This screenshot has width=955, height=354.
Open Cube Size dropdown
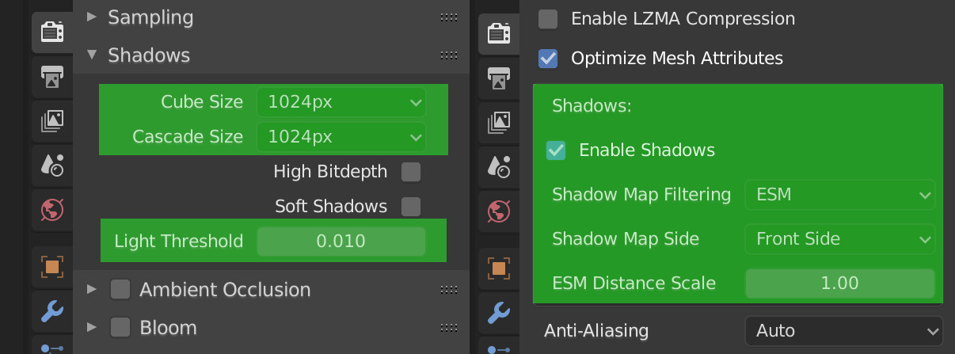341,102
